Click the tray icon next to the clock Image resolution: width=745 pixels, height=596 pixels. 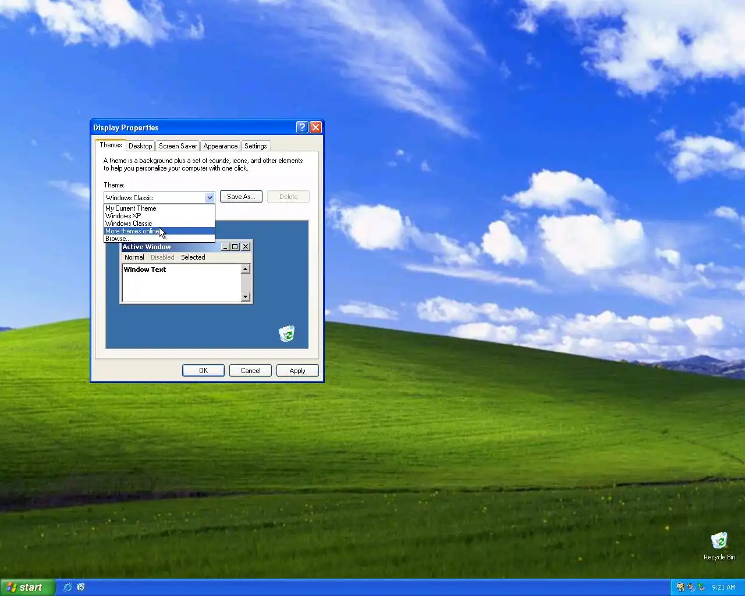point(701,587)
